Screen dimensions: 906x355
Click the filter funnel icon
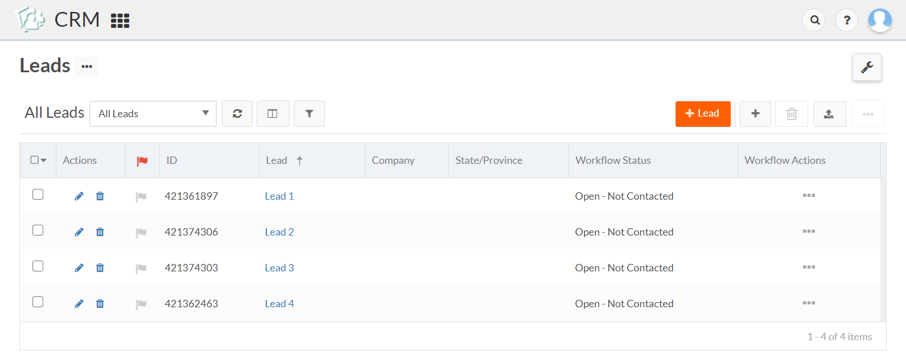tap(309, 114)
